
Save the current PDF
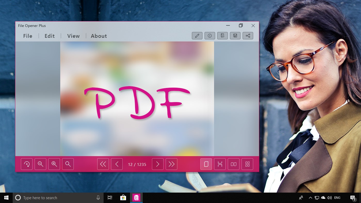[235, 36]
